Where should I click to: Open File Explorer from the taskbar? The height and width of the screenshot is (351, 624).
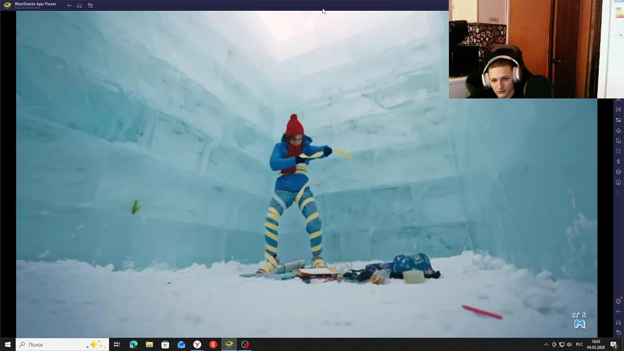point(149,345)
